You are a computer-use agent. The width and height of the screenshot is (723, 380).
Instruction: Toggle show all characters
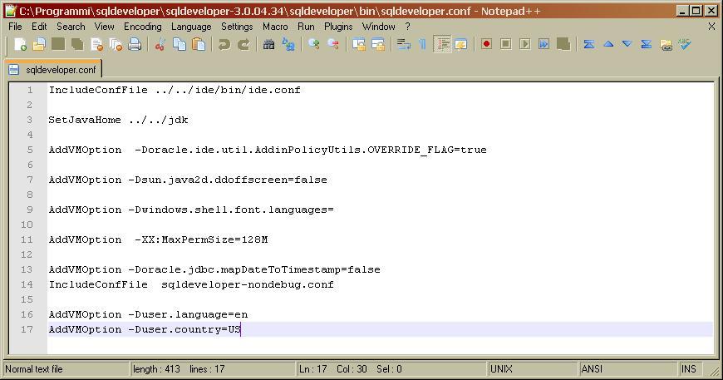(422, 44)
